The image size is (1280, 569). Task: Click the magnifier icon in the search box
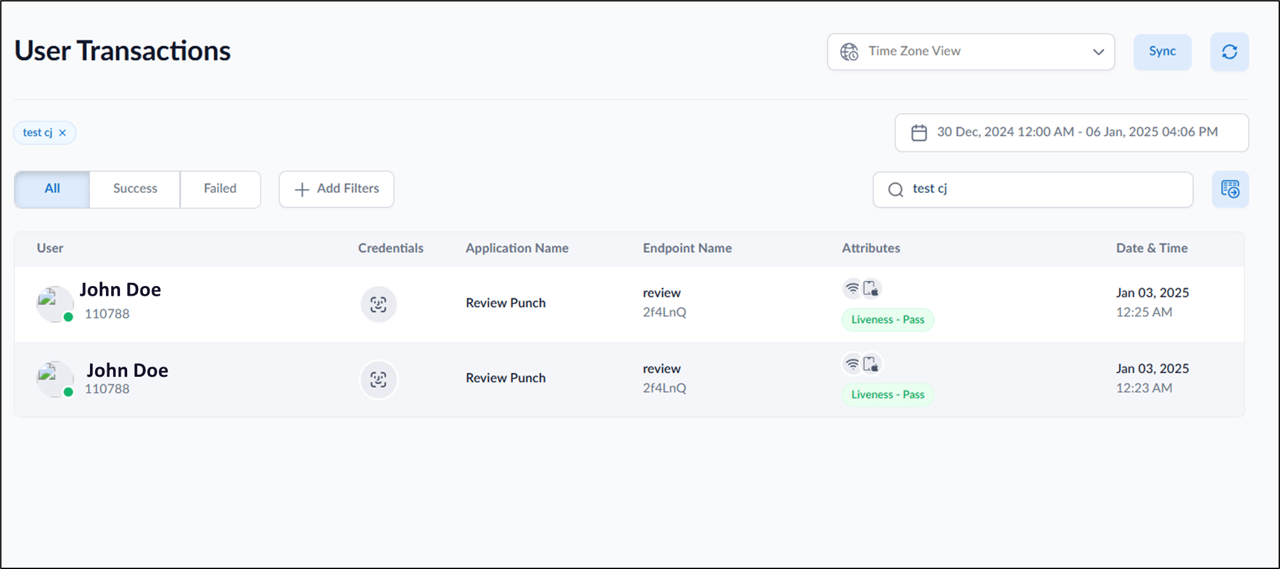click(895, 190)
